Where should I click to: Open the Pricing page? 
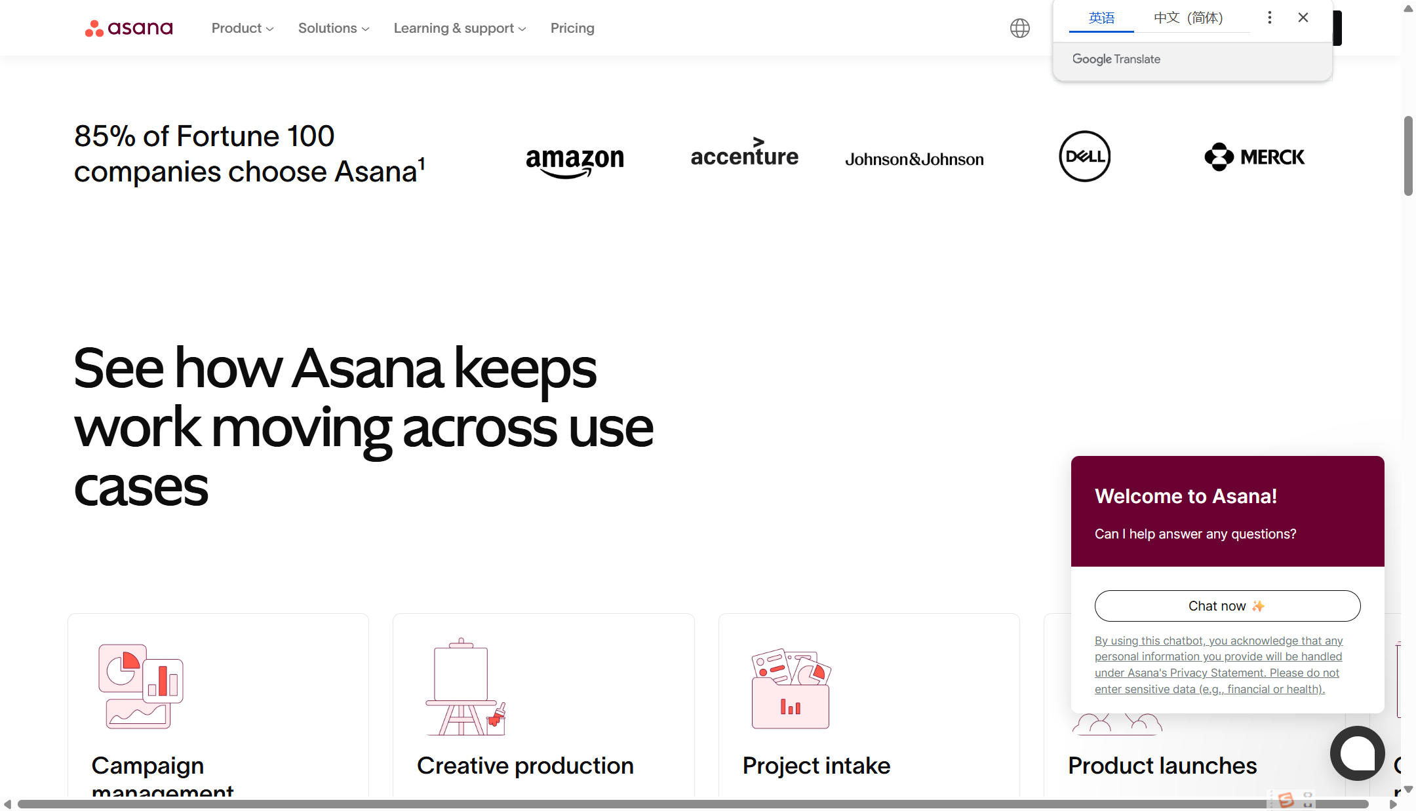click(x=572, y=28)
